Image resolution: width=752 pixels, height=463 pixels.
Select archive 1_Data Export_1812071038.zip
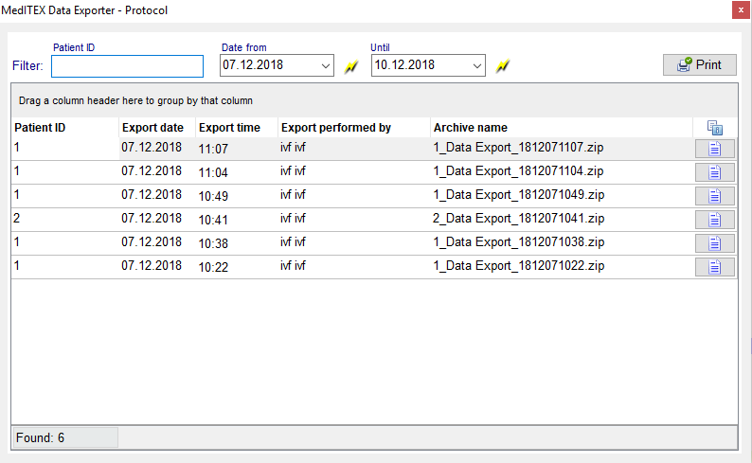pyautogui.click(x=519, y=242)
